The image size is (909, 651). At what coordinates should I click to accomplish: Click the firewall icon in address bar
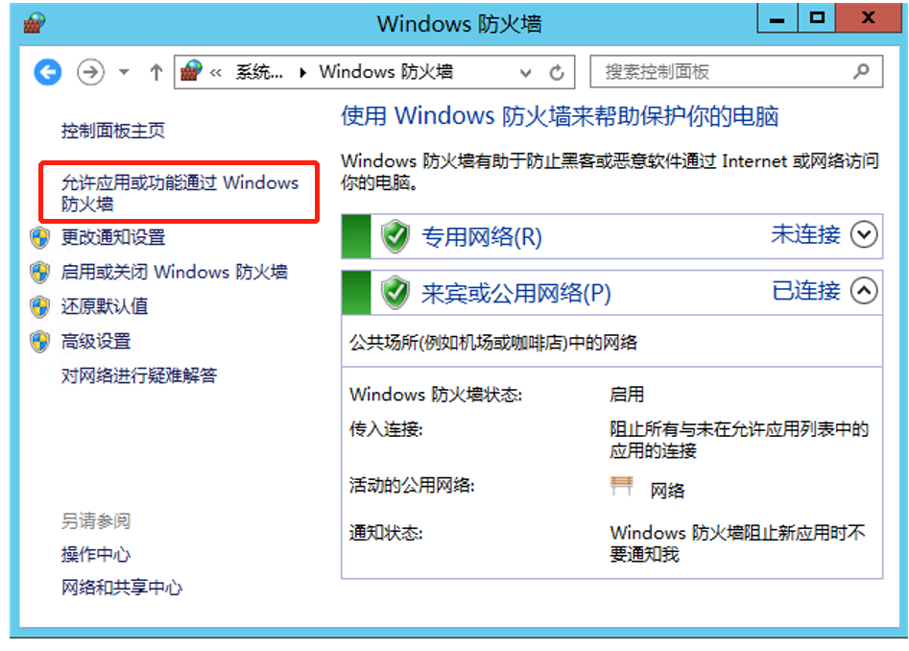(x=191, y=71)
